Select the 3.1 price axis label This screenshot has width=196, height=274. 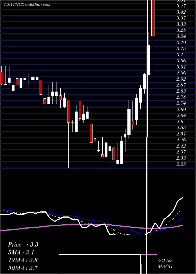coord(180,55)
